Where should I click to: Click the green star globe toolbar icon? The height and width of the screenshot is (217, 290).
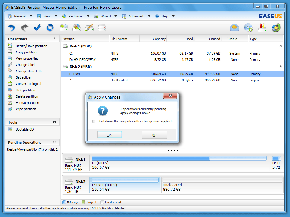[276, 28]
